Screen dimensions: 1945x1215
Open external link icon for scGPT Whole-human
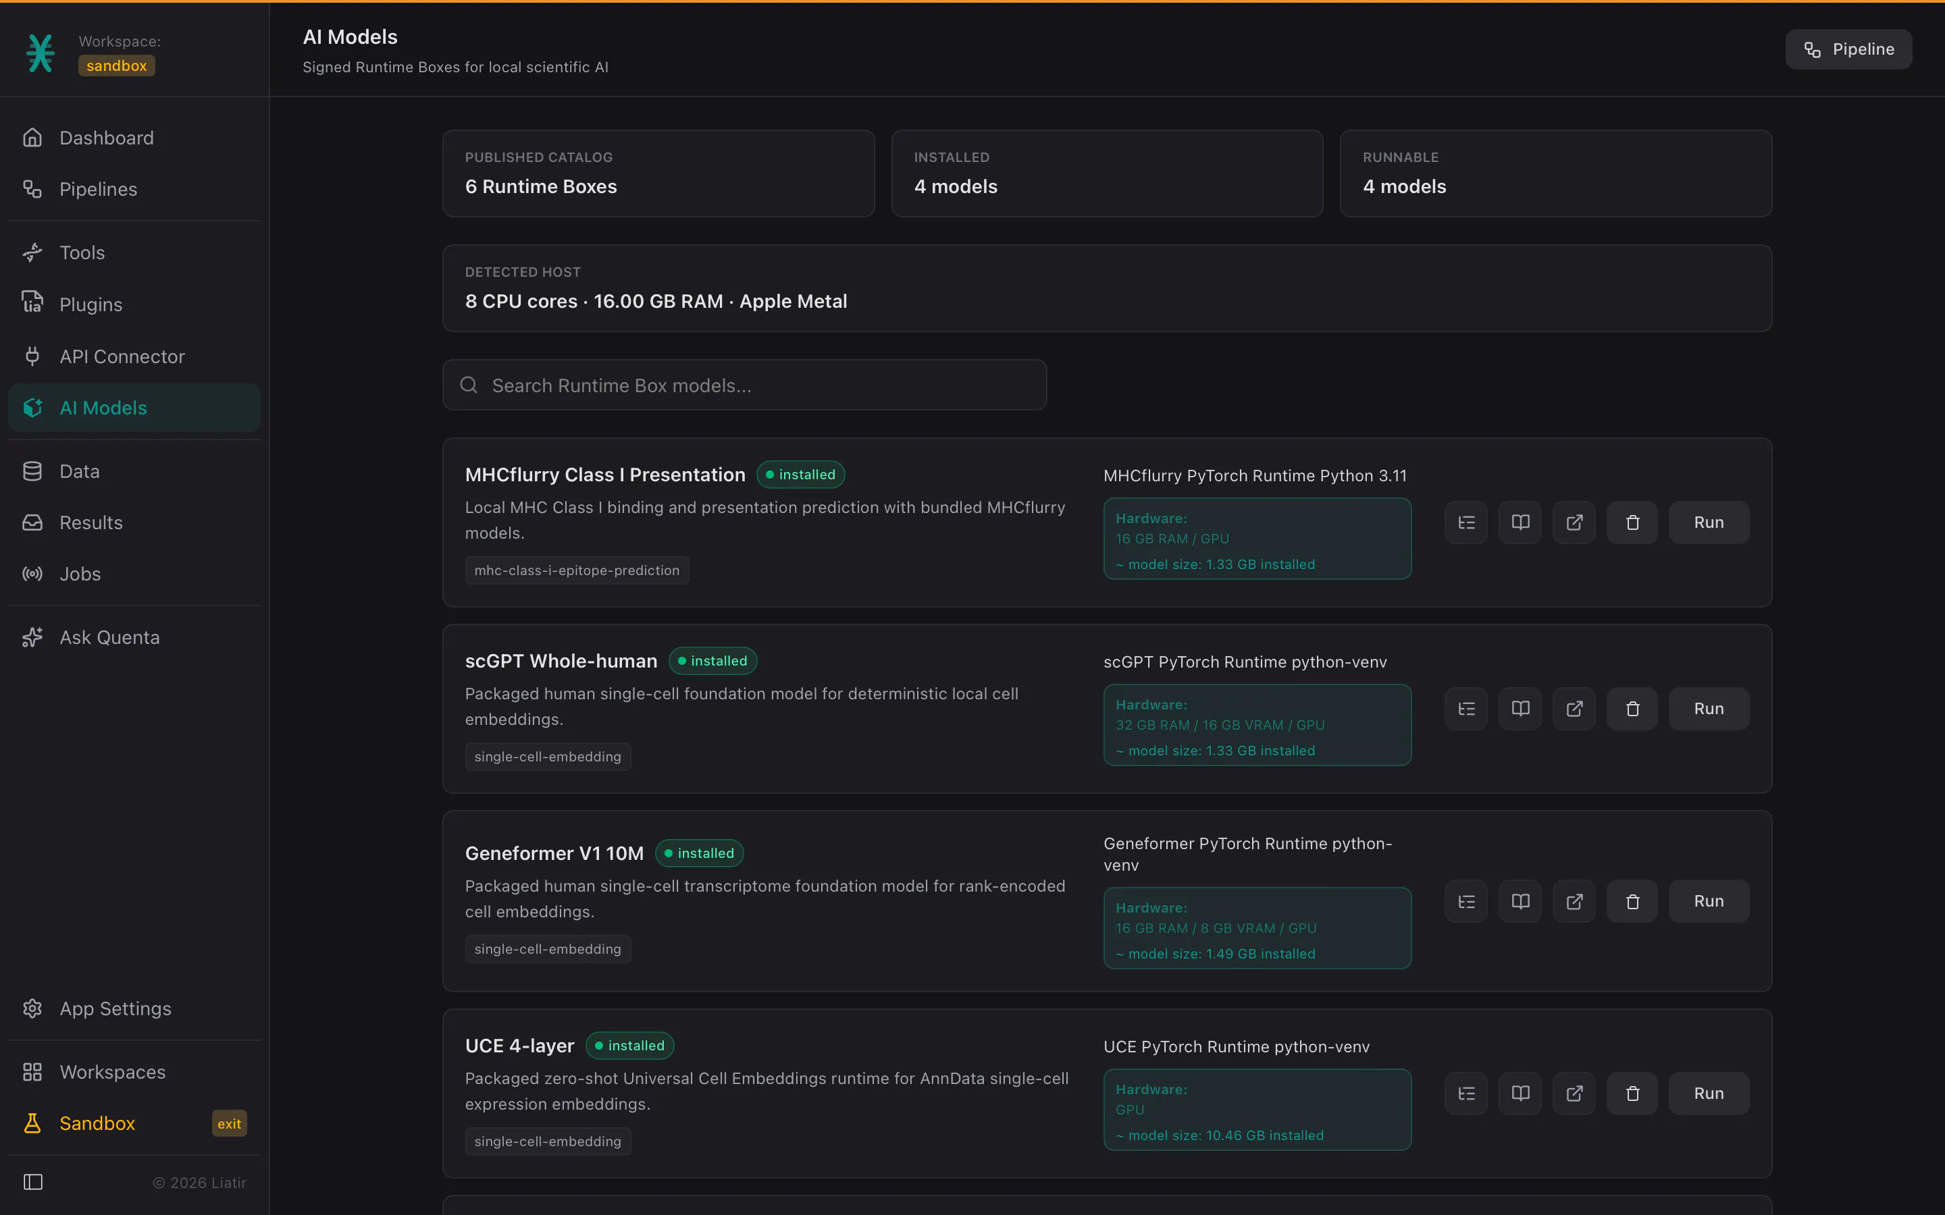coord(1574,709)
